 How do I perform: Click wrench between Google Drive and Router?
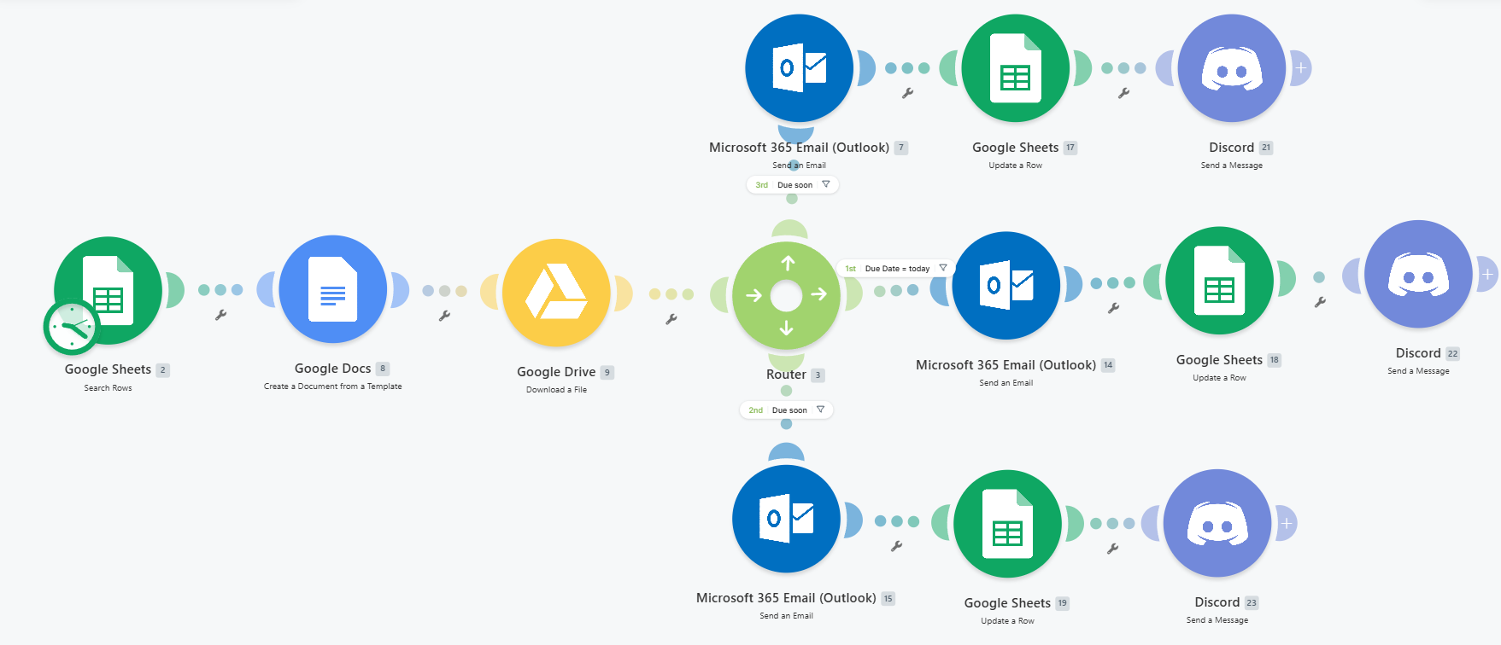671,319
